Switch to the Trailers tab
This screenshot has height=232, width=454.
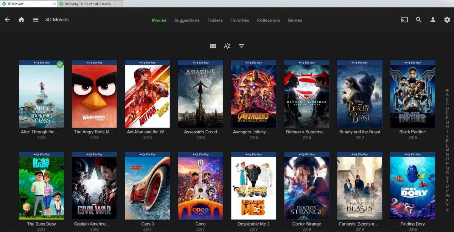point(215,20)
